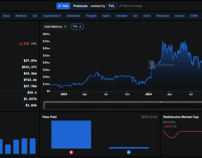Change the Protocols selector
The width and height of the screenshot is (202, 158).
pyautogui.click(x=80, y=6)
